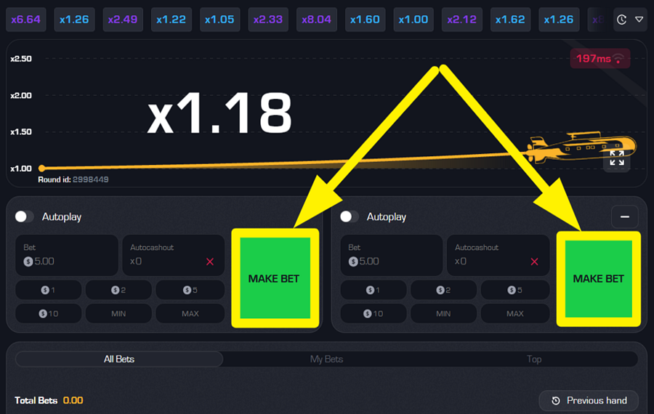Click x1.62 history multiplier

[x=510, y=20]
